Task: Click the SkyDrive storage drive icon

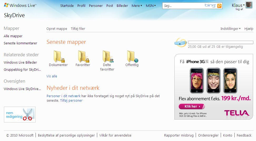Action: [180, 43]
